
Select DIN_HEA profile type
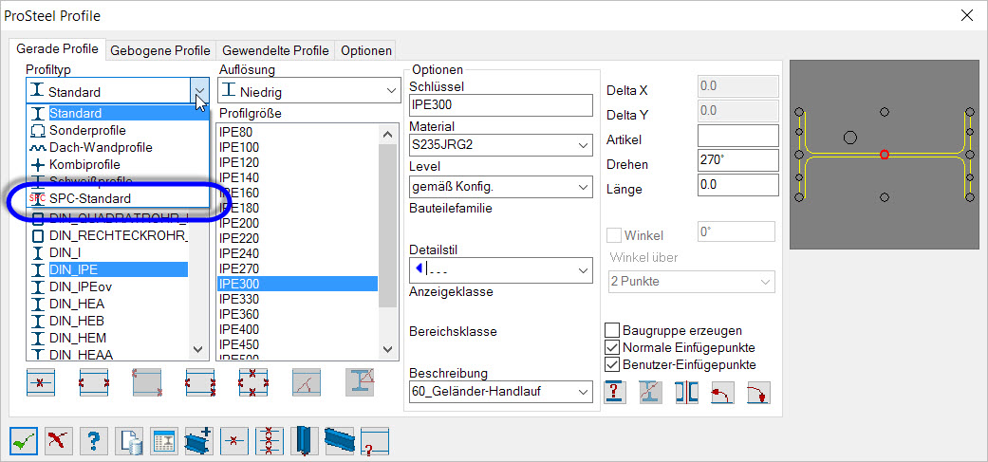pos(108,304)
